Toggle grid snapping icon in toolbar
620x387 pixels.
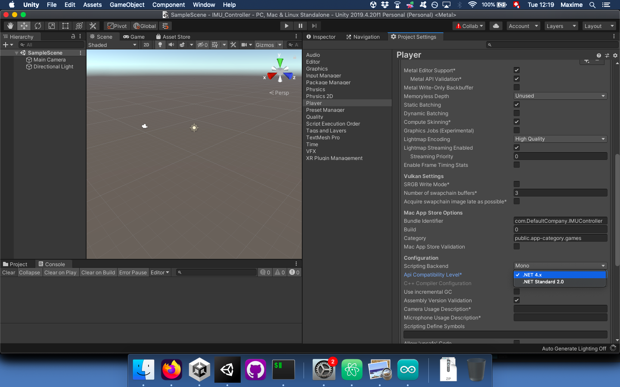pyautogui.click(x=165, y=26)
